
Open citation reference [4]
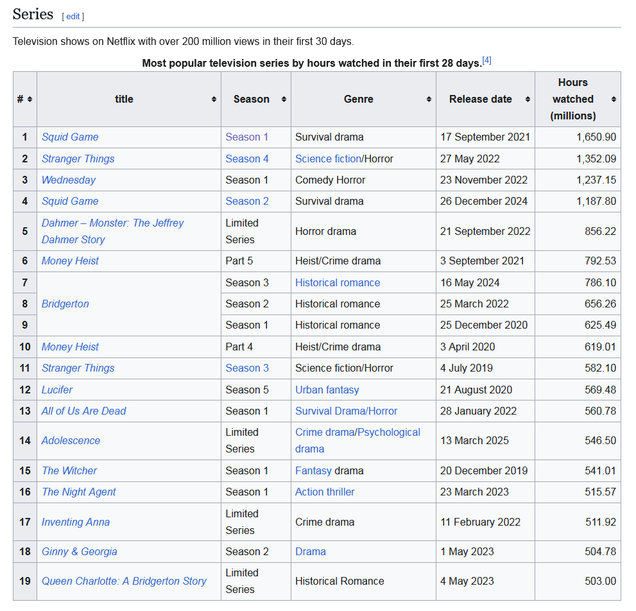(486, 60)
